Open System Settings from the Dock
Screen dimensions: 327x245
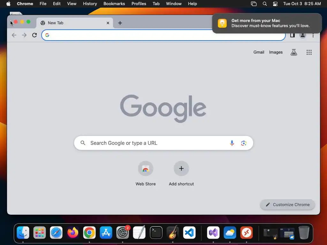click(x=123, y=233)
